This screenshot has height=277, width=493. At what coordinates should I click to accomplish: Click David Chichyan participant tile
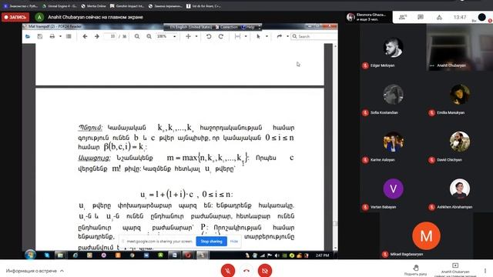[460, 142]
